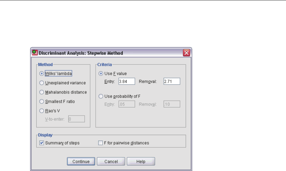
Task: Click the Method group label
Action: tap(45, 64)
